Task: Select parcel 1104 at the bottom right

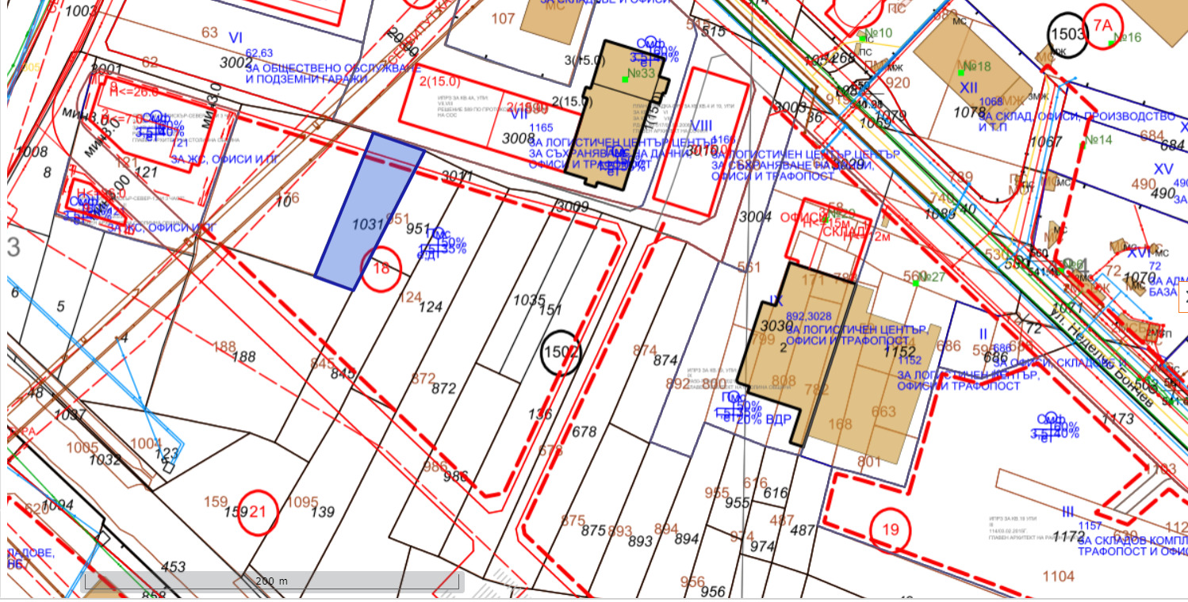Action: click(1058, 577)
